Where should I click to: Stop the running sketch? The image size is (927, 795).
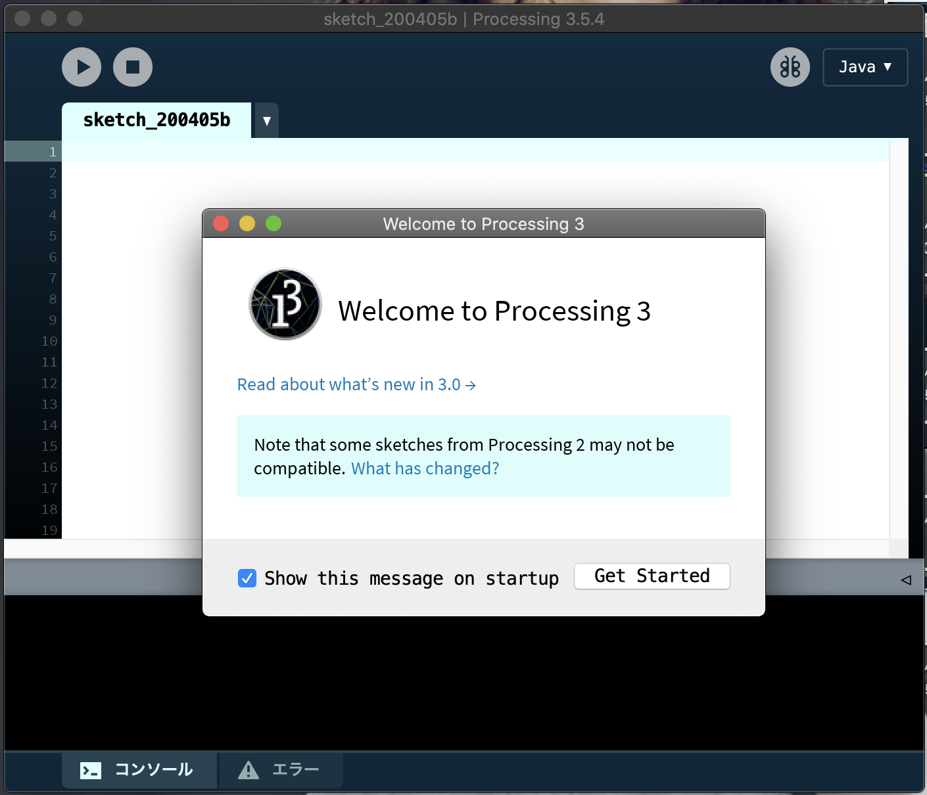click(133, 67)
